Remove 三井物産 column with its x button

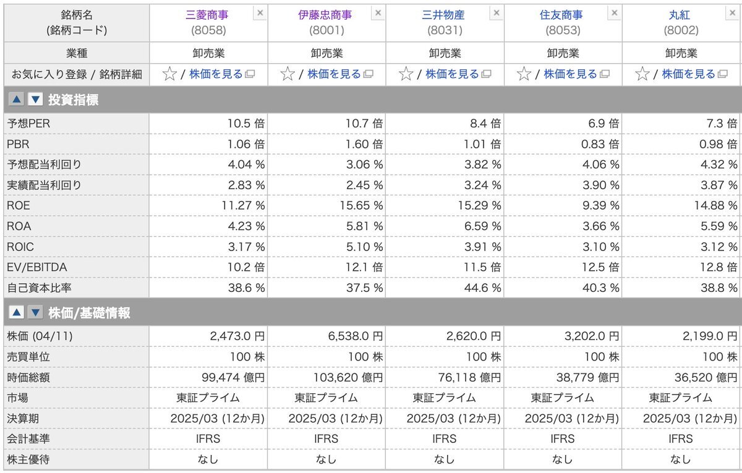point(497,12)
